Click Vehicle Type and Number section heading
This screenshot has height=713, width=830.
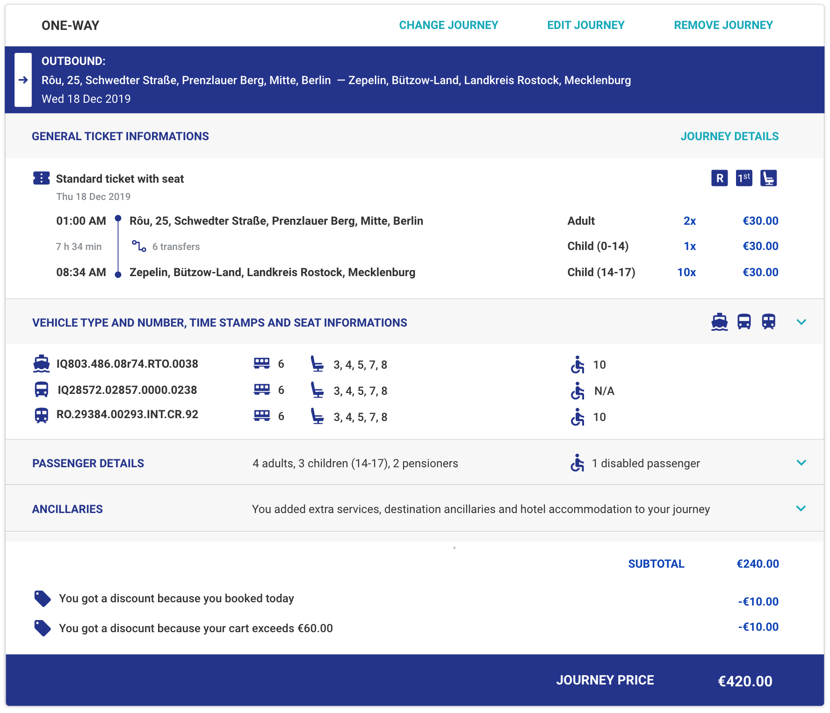220,323
